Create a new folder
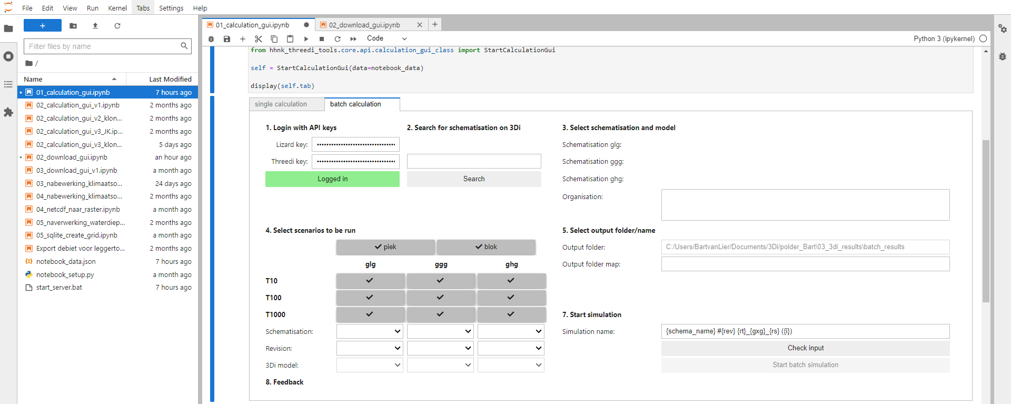This screenshot has width=1011, height=404. pos(73,25)
